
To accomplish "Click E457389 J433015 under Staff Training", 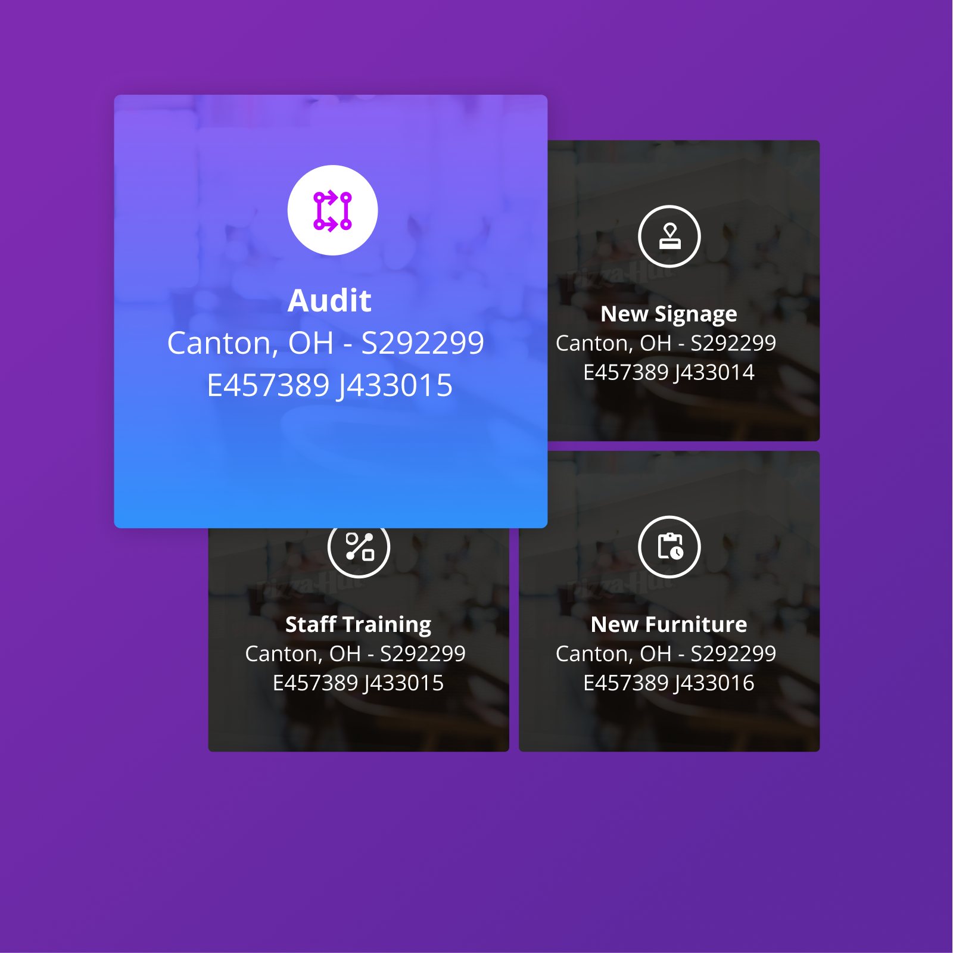I will coord(359,683).
